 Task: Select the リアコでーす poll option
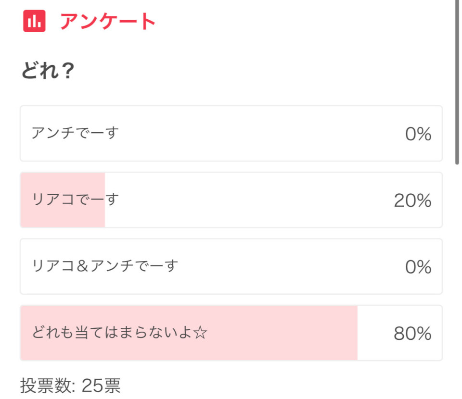pyautogui.click(x=231, y=200)
